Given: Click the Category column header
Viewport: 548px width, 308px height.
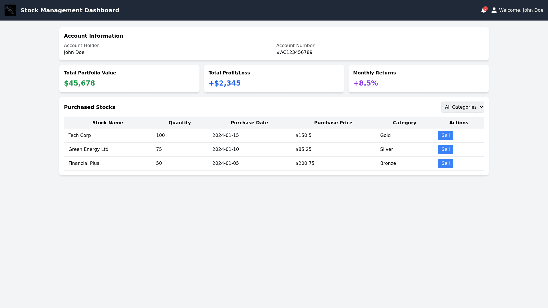Looking at the screenshot, I should 404,123.
